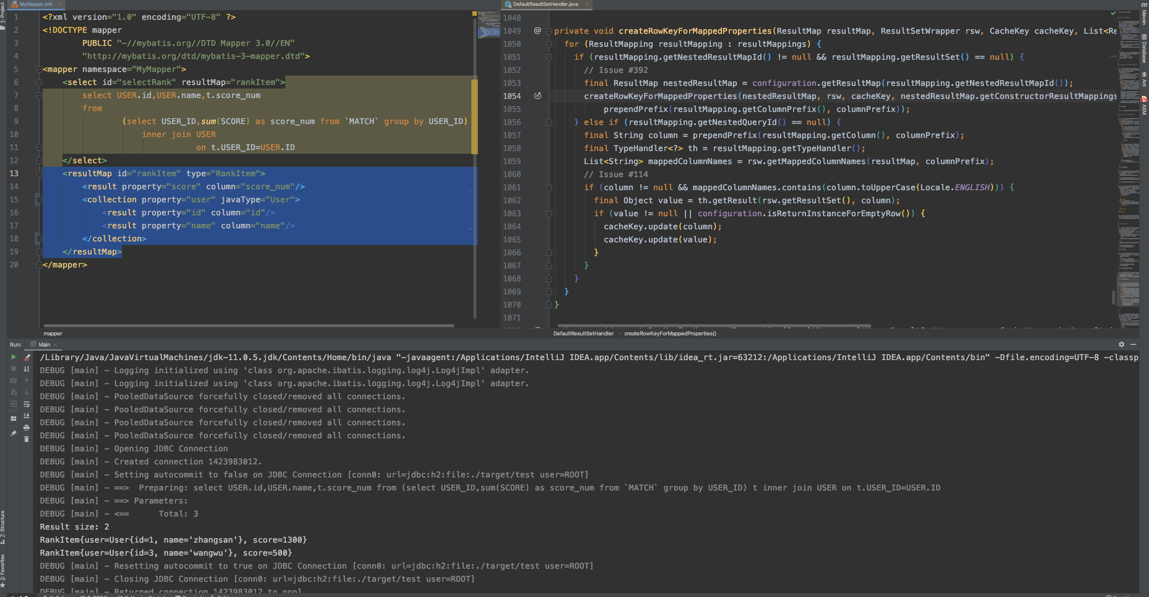Image resolution: width=1149 pixels, height=597 pixels.
Task: Open the Favorites tool window
Action: (3, 571)
